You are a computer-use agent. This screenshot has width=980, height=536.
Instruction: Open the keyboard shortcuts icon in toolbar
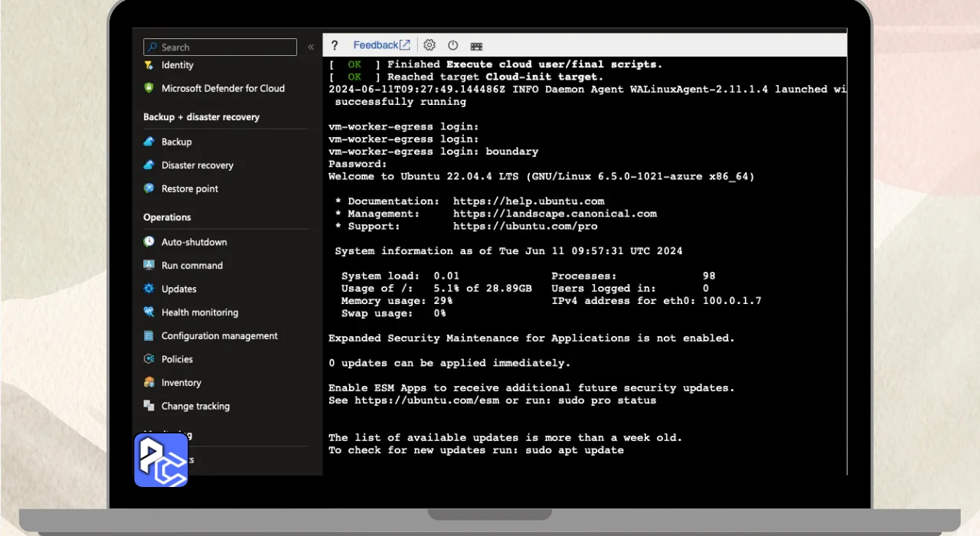[476, 46]
